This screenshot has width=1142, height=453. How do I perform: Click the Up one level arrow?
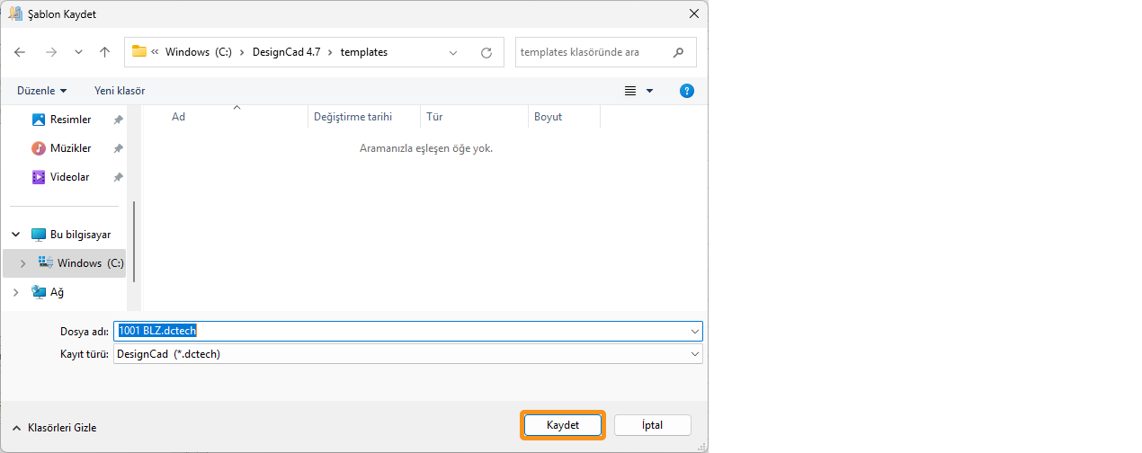tap(104, 52)
